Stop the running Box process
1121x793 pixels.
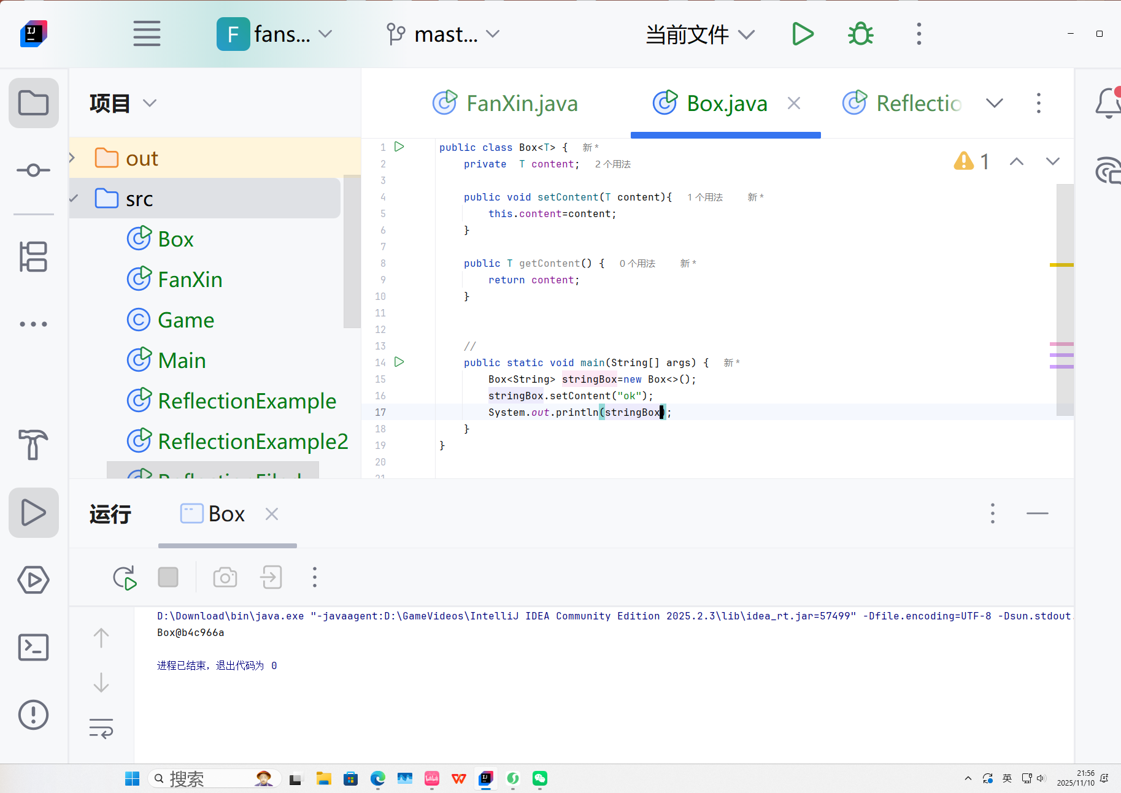click(x=168, y=577)
